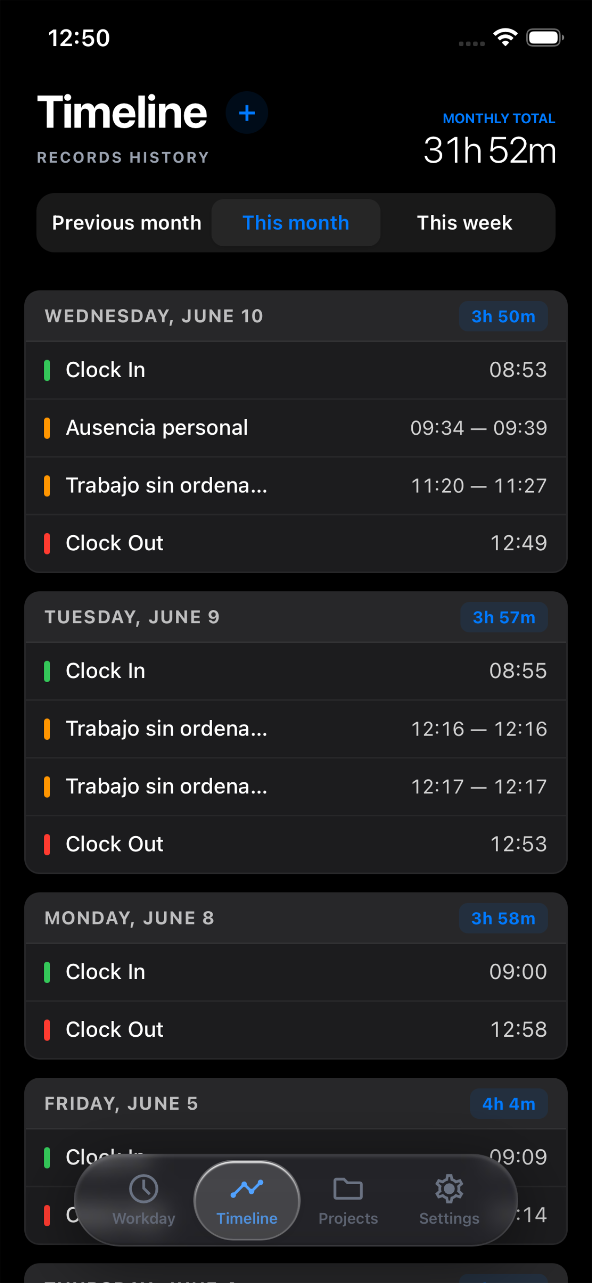Tap the battery status icon
Viewport: 592px width, 1283px height.
(545, 37)
